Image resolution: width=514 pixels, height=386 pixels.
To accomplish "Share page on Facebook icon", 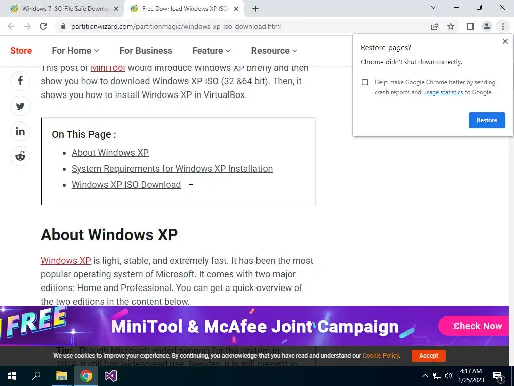I will [20, 81].
